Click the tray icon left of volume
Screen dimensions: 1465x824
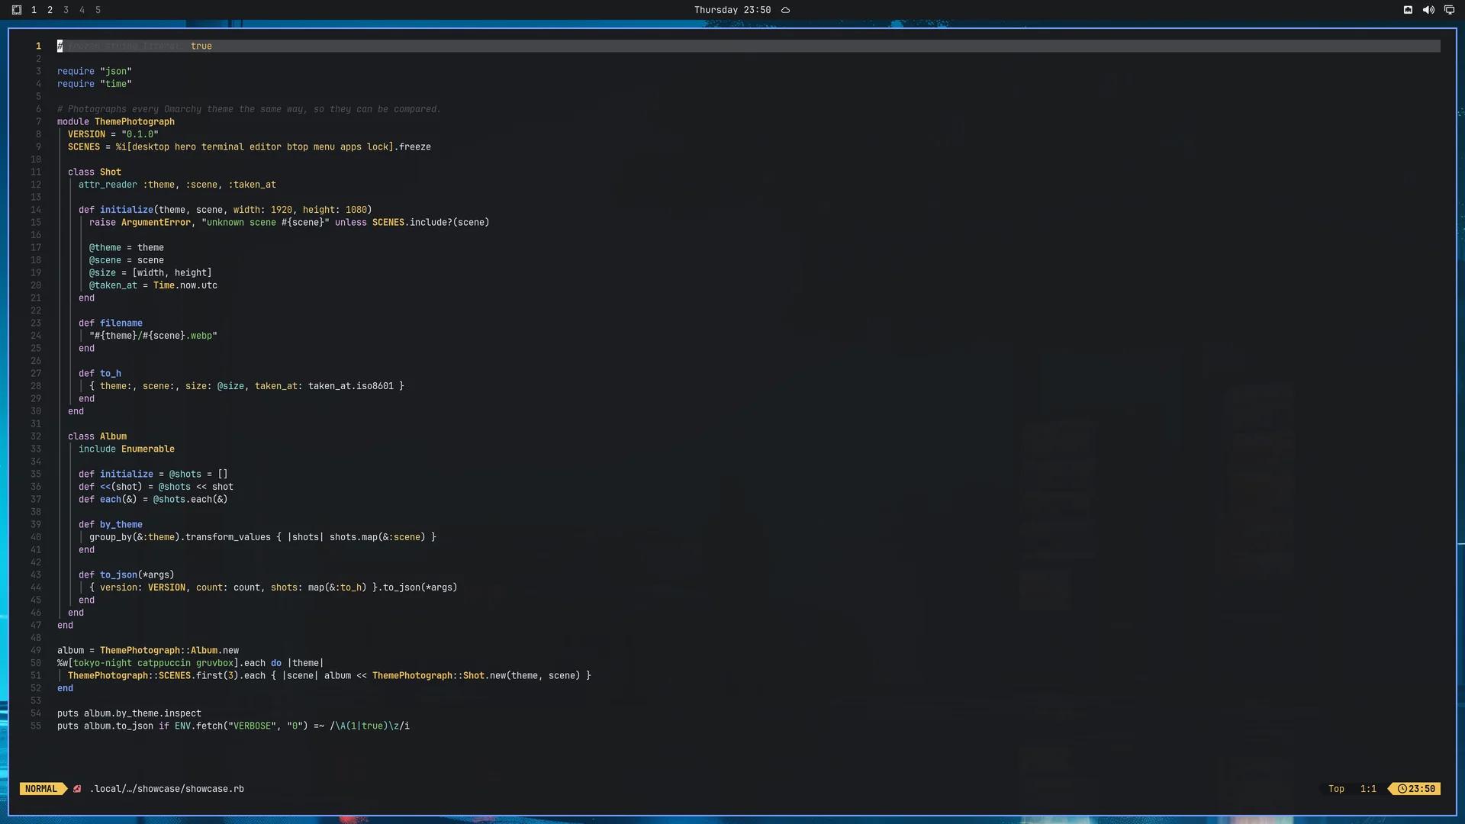click(1408, 10)
